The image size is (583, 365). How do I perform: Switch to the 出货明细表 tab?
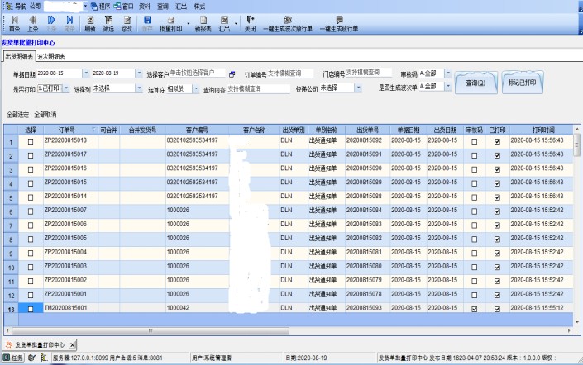coord(19,56)
